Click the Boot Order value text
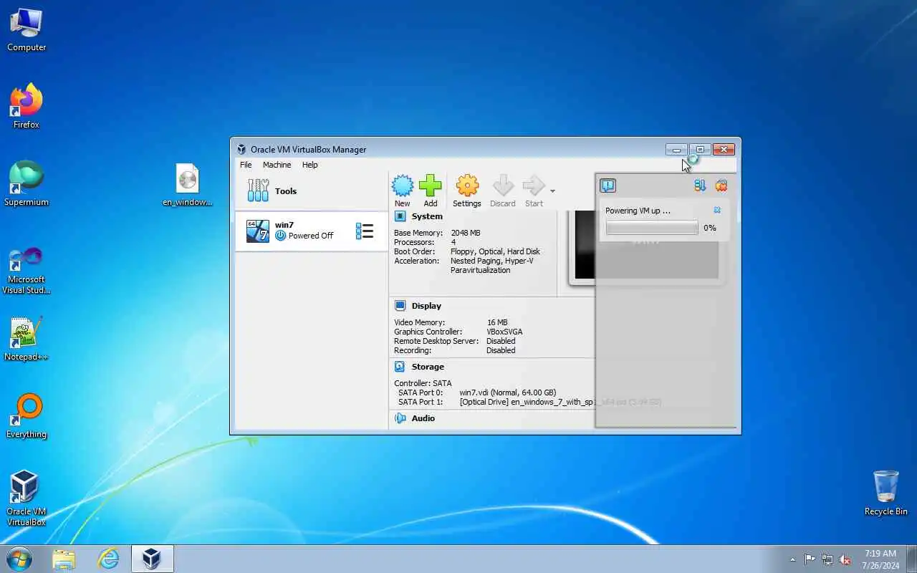Screen dimensions: 917x573 [495, 251]
